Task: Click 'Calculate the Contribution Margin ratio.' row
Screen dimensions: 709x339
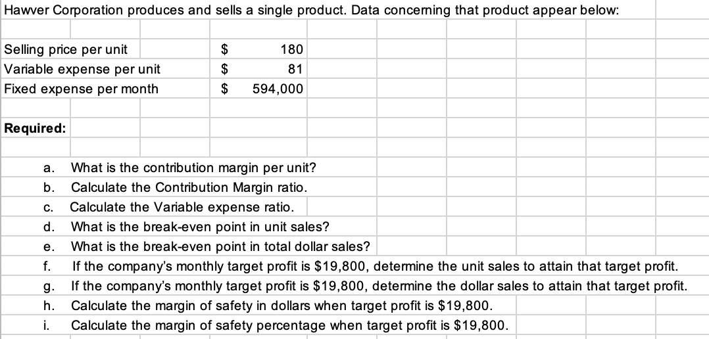Action: tap(189, 187)
